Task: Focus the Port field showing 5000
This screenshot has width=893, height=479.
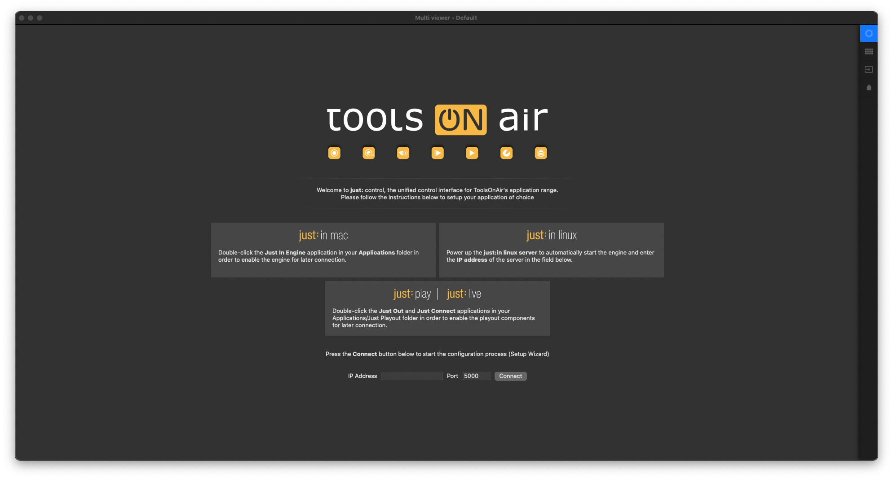Action: 476,376
